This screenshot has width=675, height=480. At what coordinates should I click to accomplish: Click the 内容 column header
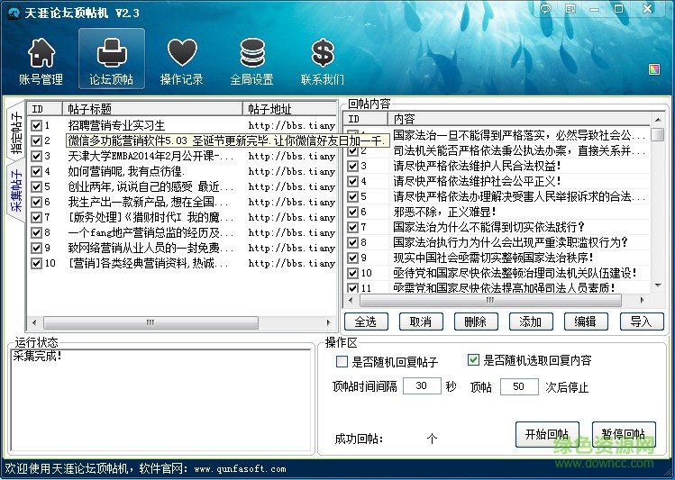tap(519, 119)
